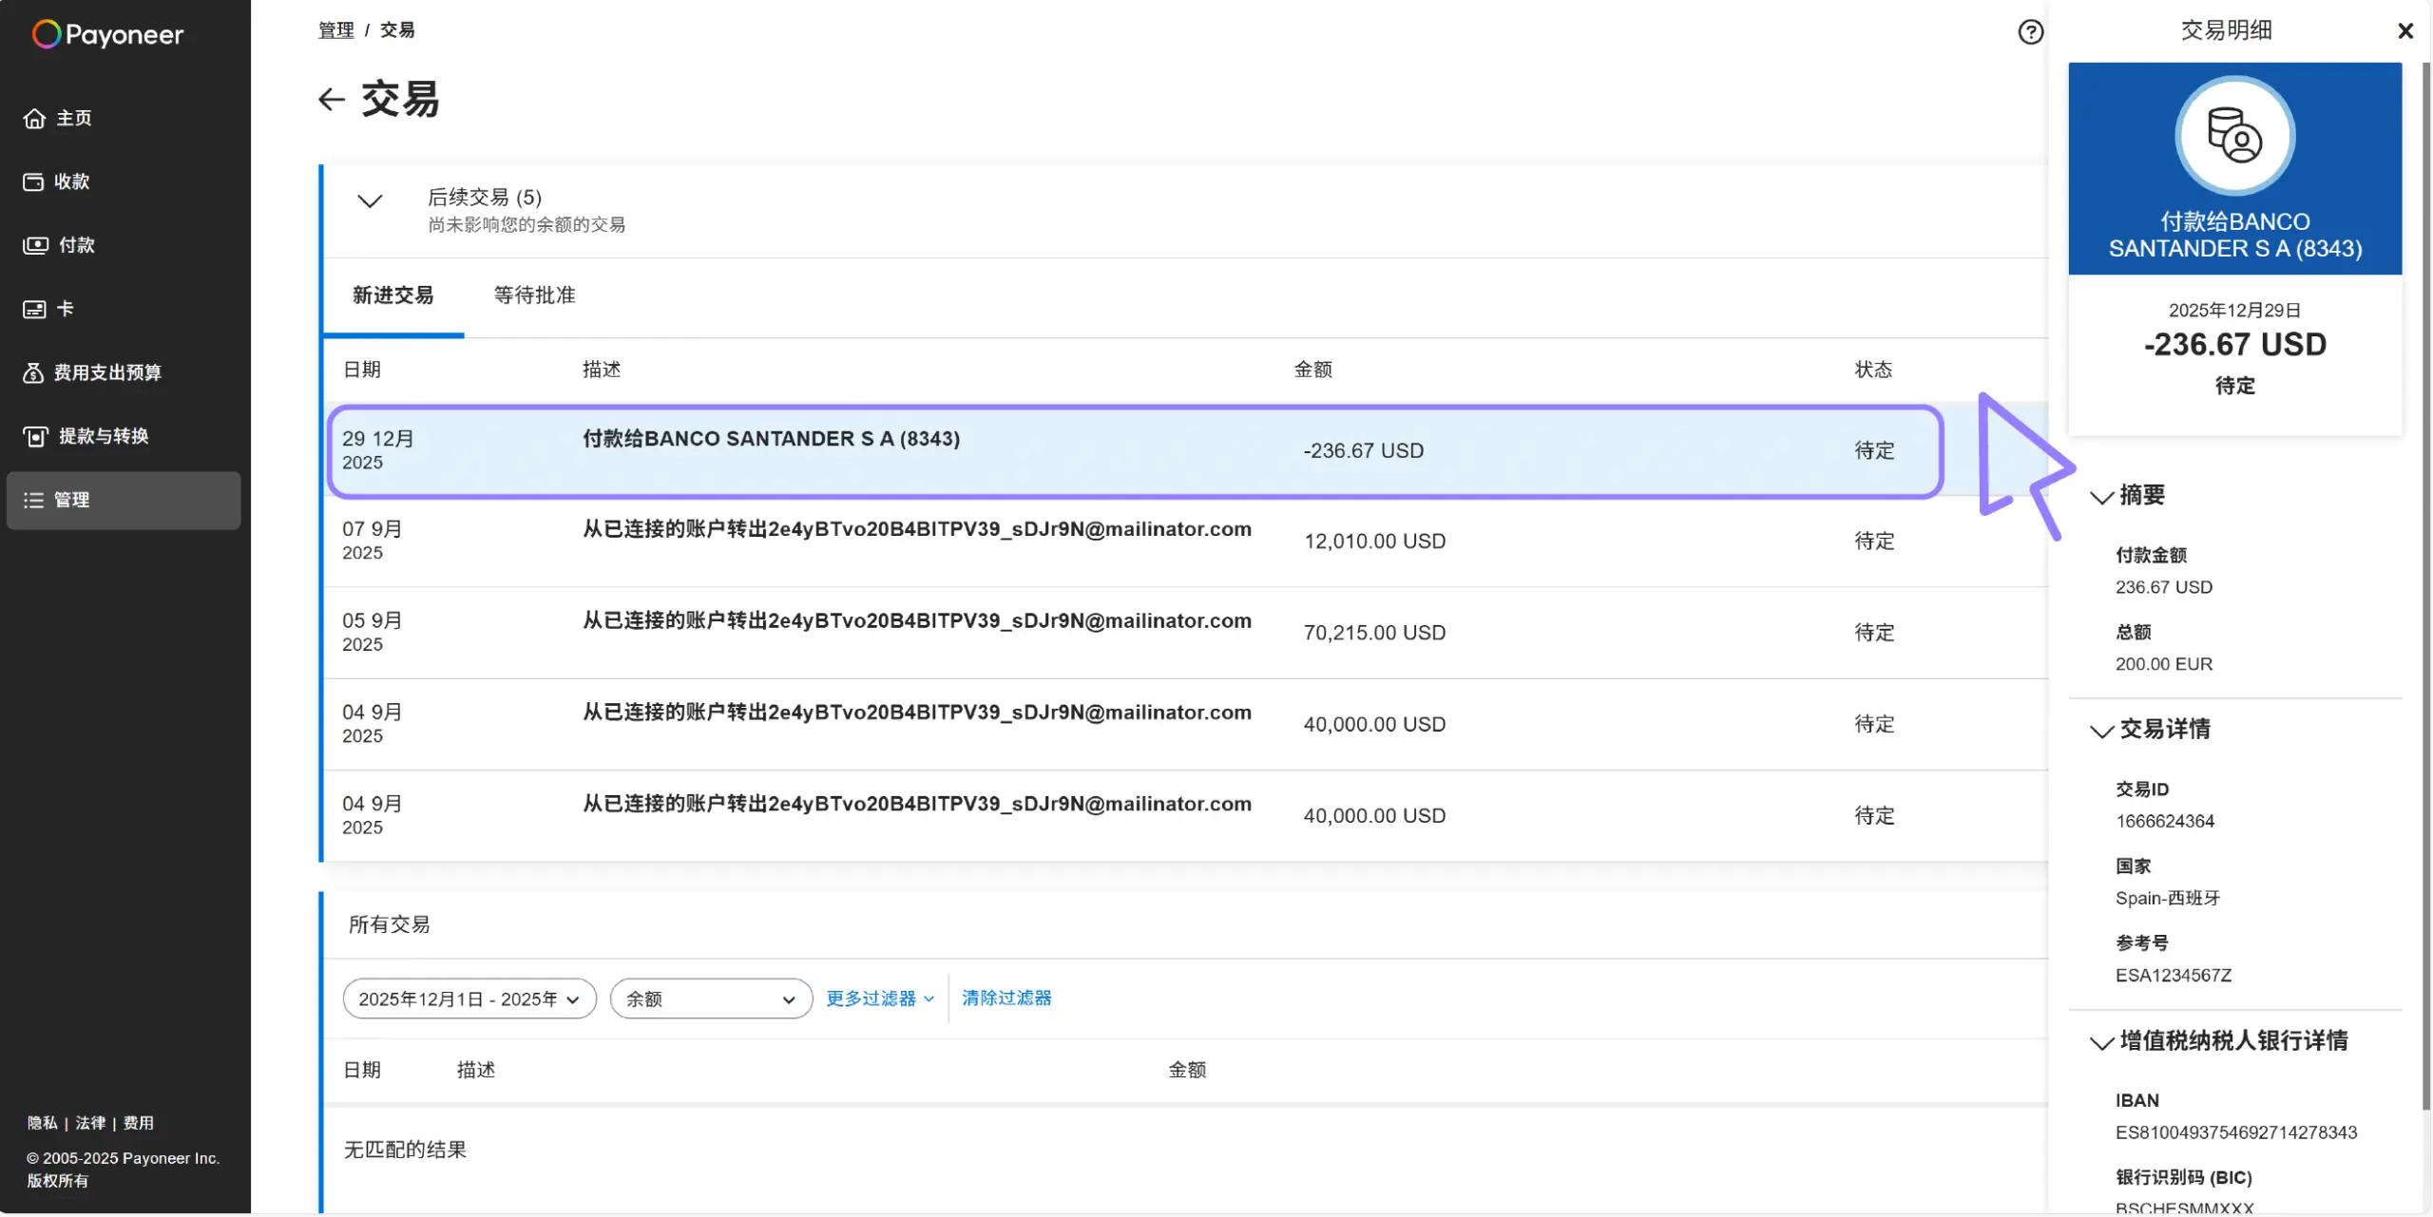Switch to the 新进交易 tab
The width and height of the screenshot is (2433, 1217).
pyautogui.click(x=393, y=295)
